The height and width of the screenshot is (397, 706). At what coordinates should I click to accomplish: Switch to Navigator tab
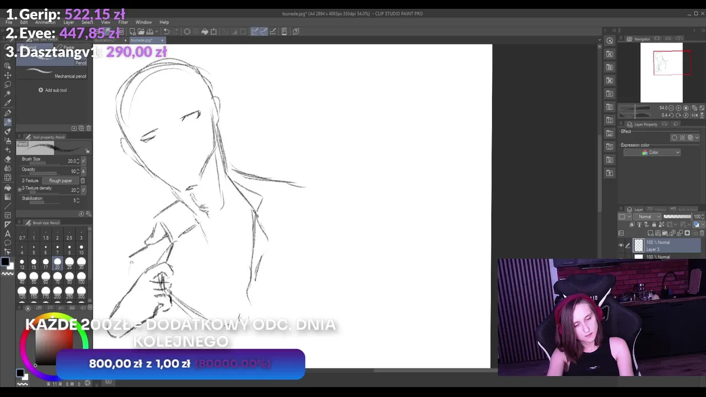pos(639,39)
